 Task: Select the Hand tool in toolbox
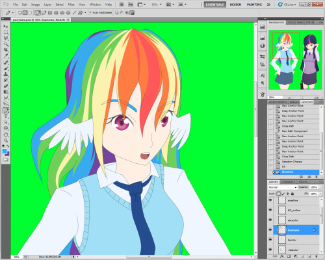(6, 135)
